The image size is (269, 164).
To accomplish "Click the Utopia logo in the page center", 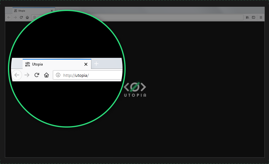I will tap(135, 90).
